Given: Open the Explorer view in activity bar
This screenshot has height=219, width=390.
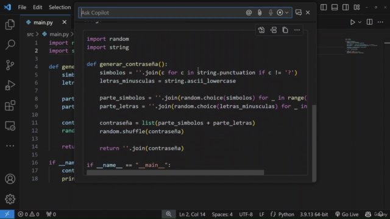Looking at the screenshot, I should 10,24.
